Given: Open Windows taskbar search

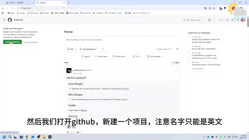Looking at the screenshot, I should pyautogui.click(x=10, y=137).
